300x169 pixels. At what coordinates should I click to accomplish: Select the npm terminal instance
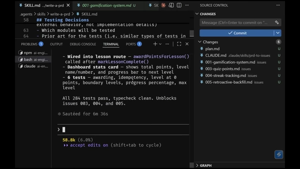[x=33, y=53]
